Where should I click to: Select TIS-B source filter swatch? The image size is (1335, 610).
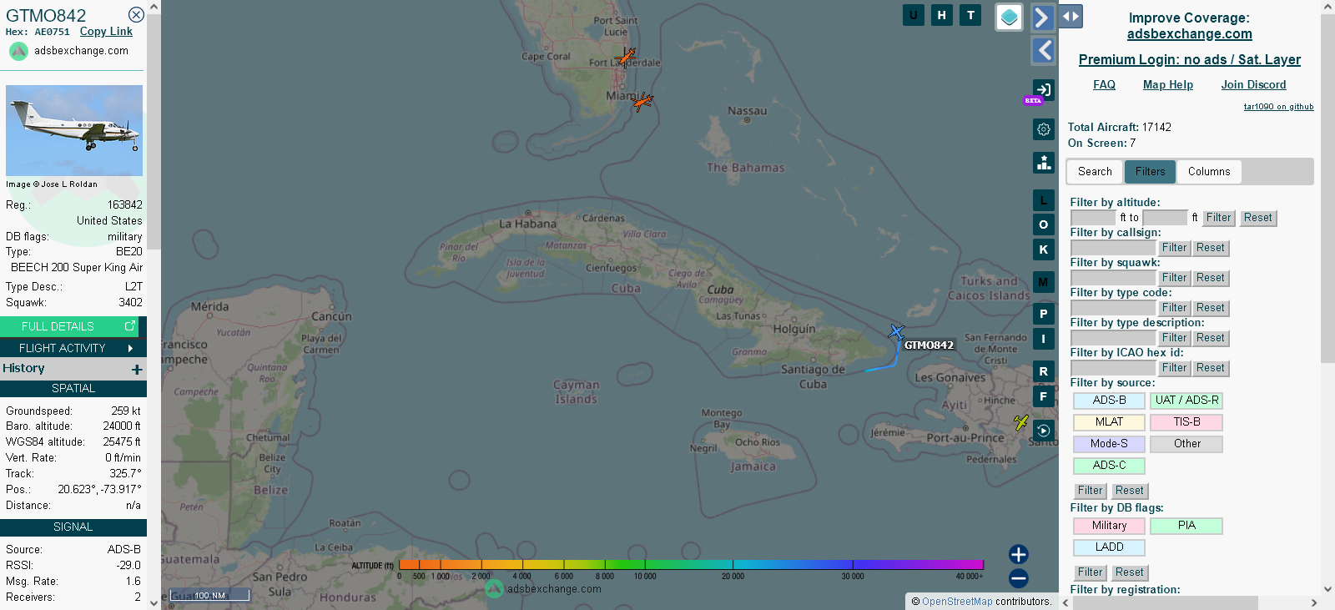tap(1186, 422)
